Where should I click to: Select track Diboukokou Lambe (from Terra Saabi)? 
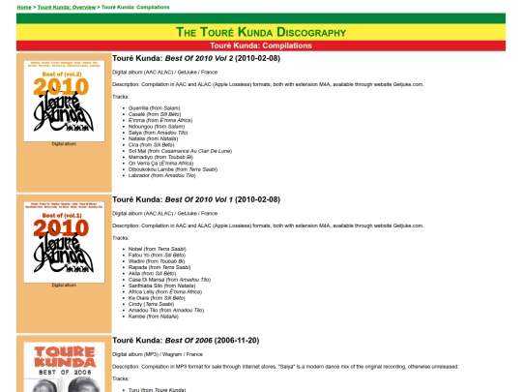click(x=173, y=169)
